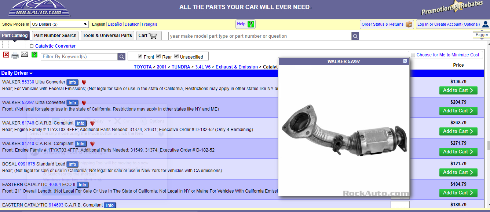Toggle the Rear checkbox
The image size is (490, 212).
click(158, 56)
